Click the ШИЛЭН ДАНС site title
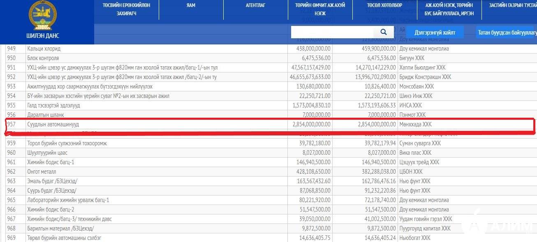 pyautogui.click(x=43, y=36)
